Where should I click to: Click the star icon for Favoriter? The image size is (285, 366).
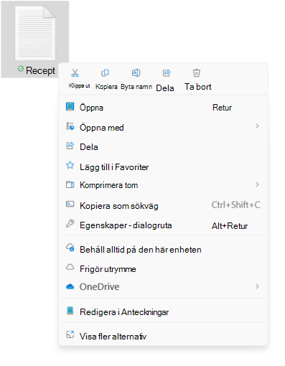70,165
